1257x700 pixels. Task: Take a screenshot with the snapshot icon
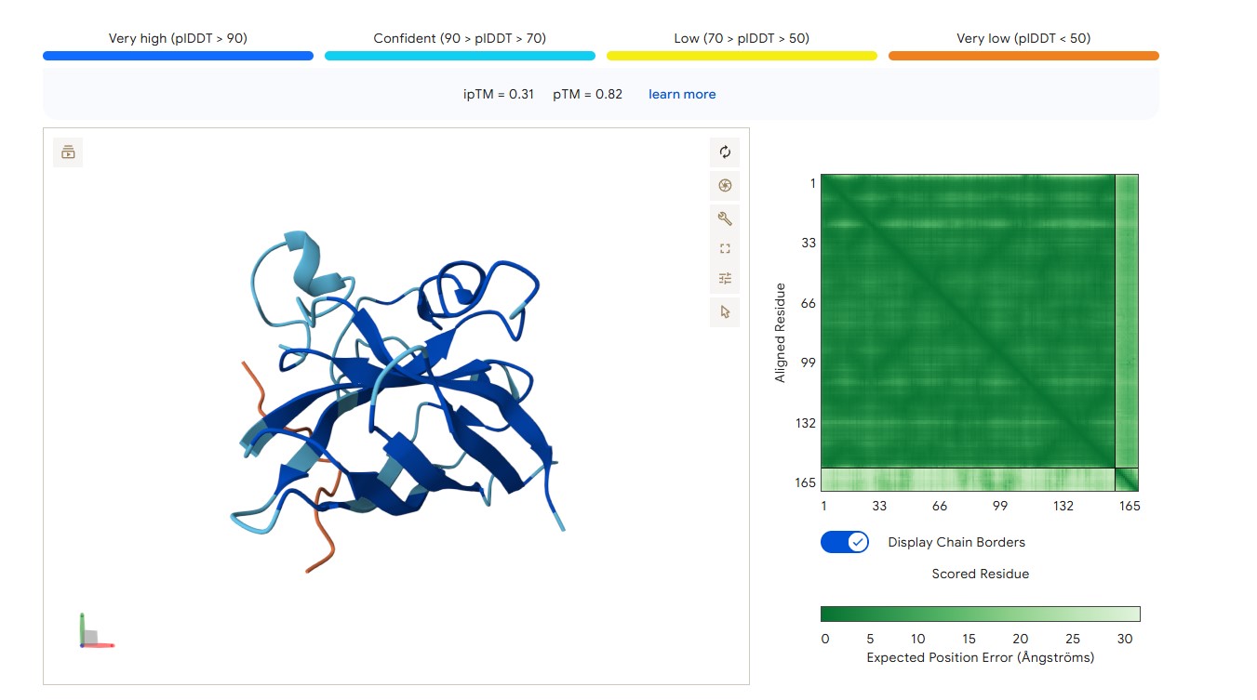tap(725, 185)
